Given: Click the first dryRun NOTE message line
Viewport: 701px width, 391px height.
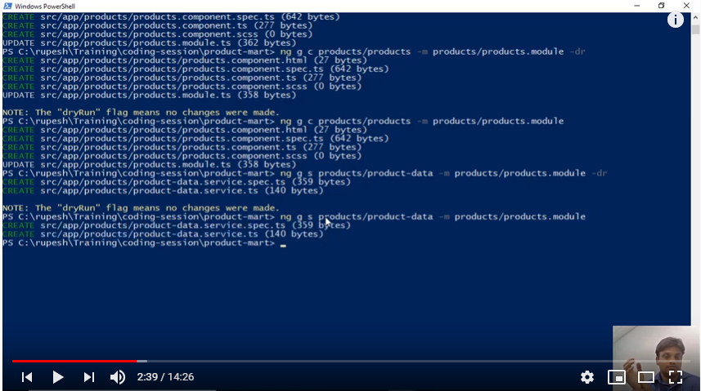Looking at the screenshot, I should click(141, 113).
